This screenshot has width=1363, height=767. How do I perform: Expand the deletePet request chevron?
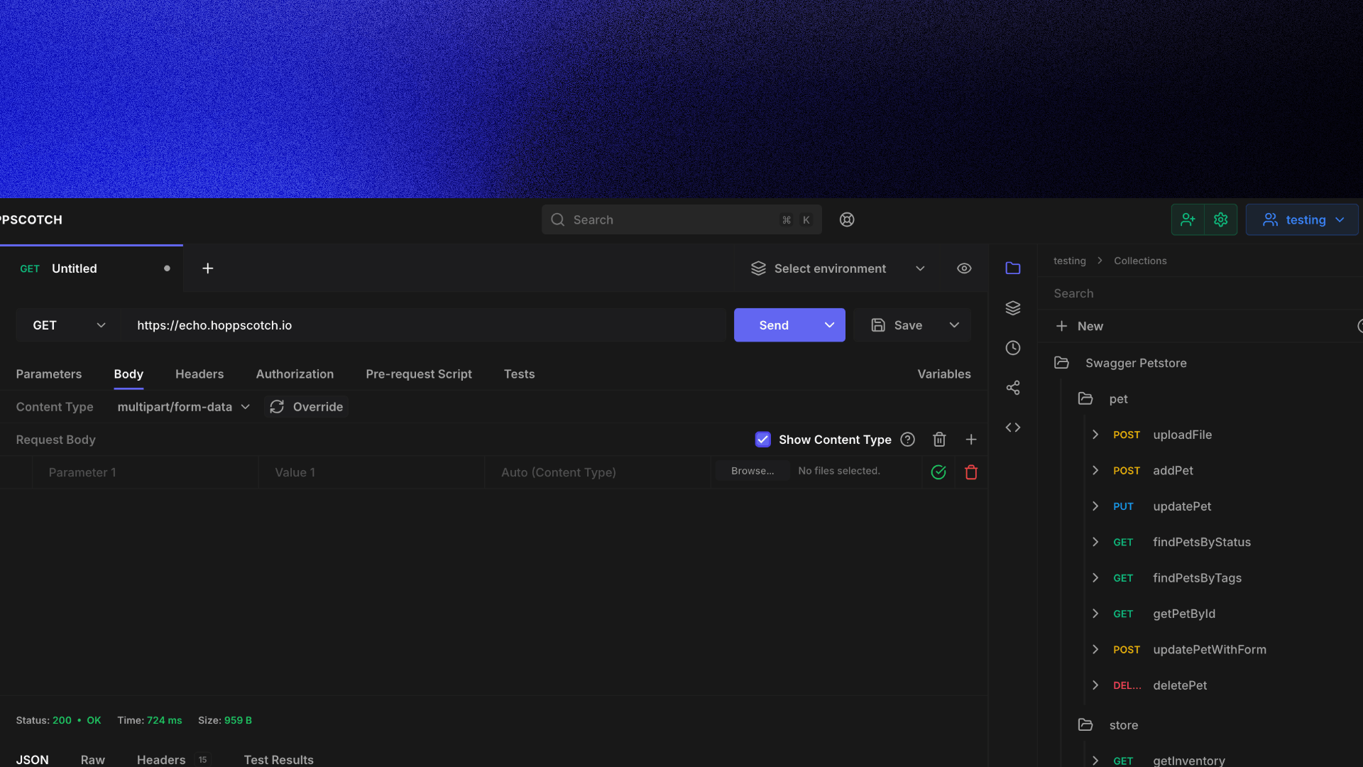tap(1095, 685)
